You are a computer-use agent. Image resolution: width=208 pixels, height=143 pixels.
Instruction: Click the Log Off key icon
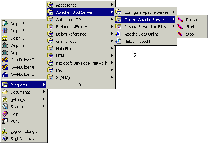(5, 131)
